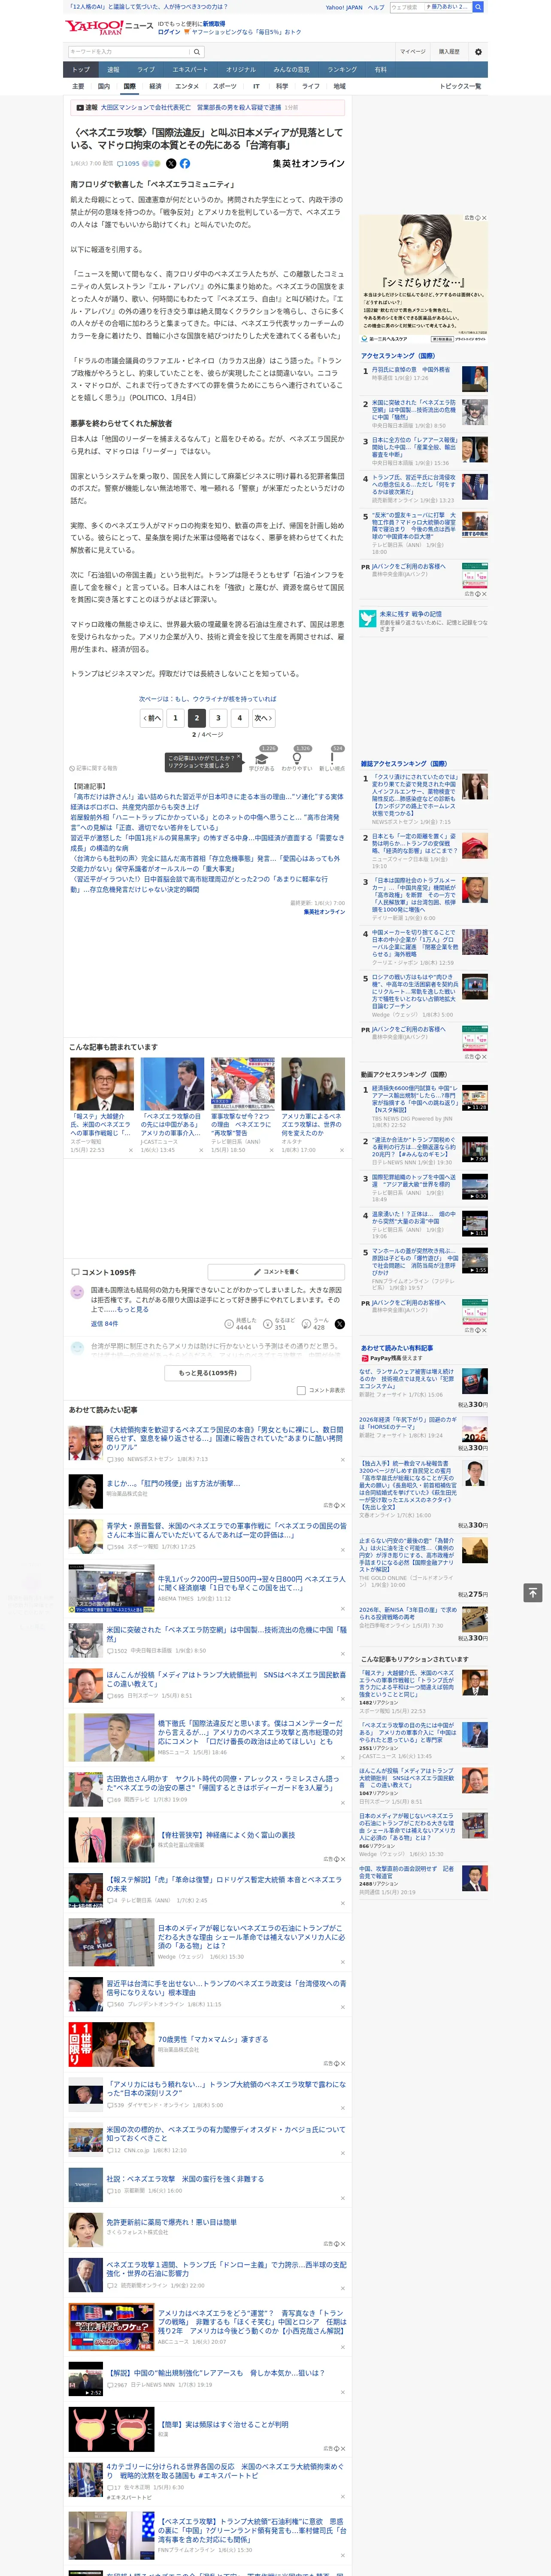The width and height of the screenshot is (551, 2576).
Task: Go to previous page 前へ
Action: [152, 717]
